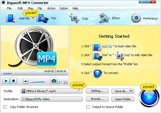161x113 pixels.
Task: Click the MP4 film reel preview area
Action: click(35, 48)
